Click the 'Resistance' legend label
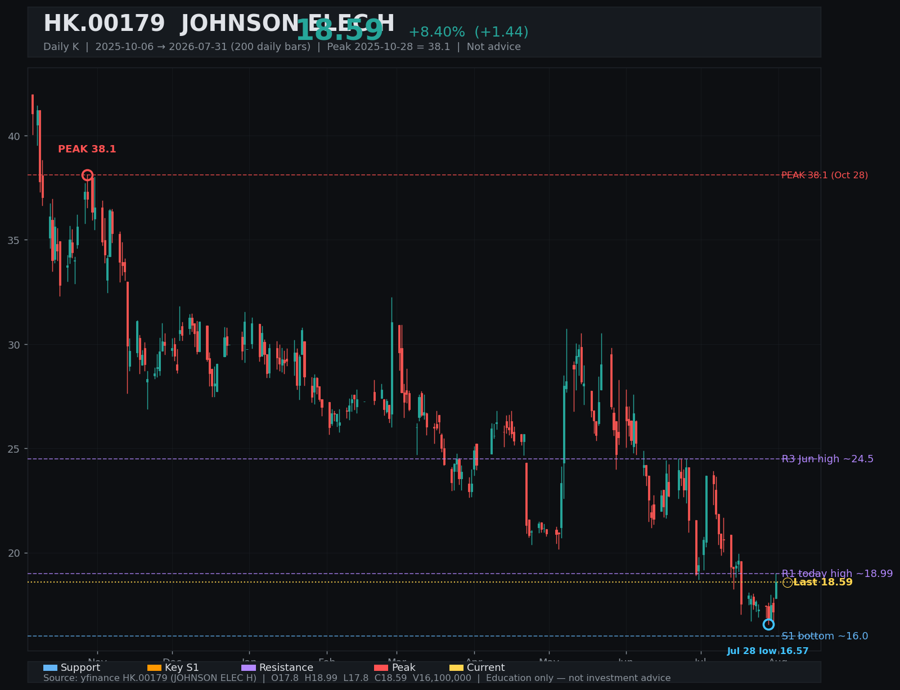 286,668
